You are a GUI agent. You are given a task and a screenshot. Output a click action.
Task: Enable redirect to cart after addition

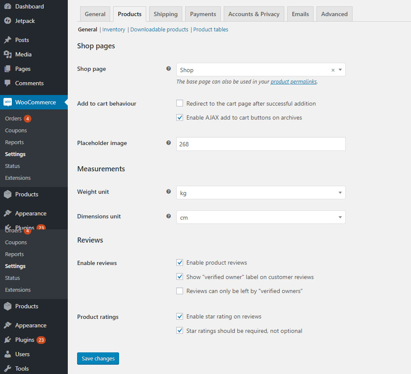click(180, 103)
